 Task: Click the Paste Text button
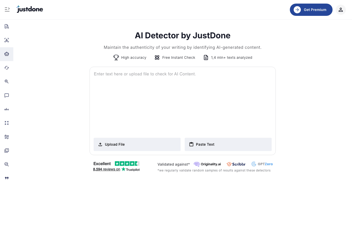tap(228, 144)
